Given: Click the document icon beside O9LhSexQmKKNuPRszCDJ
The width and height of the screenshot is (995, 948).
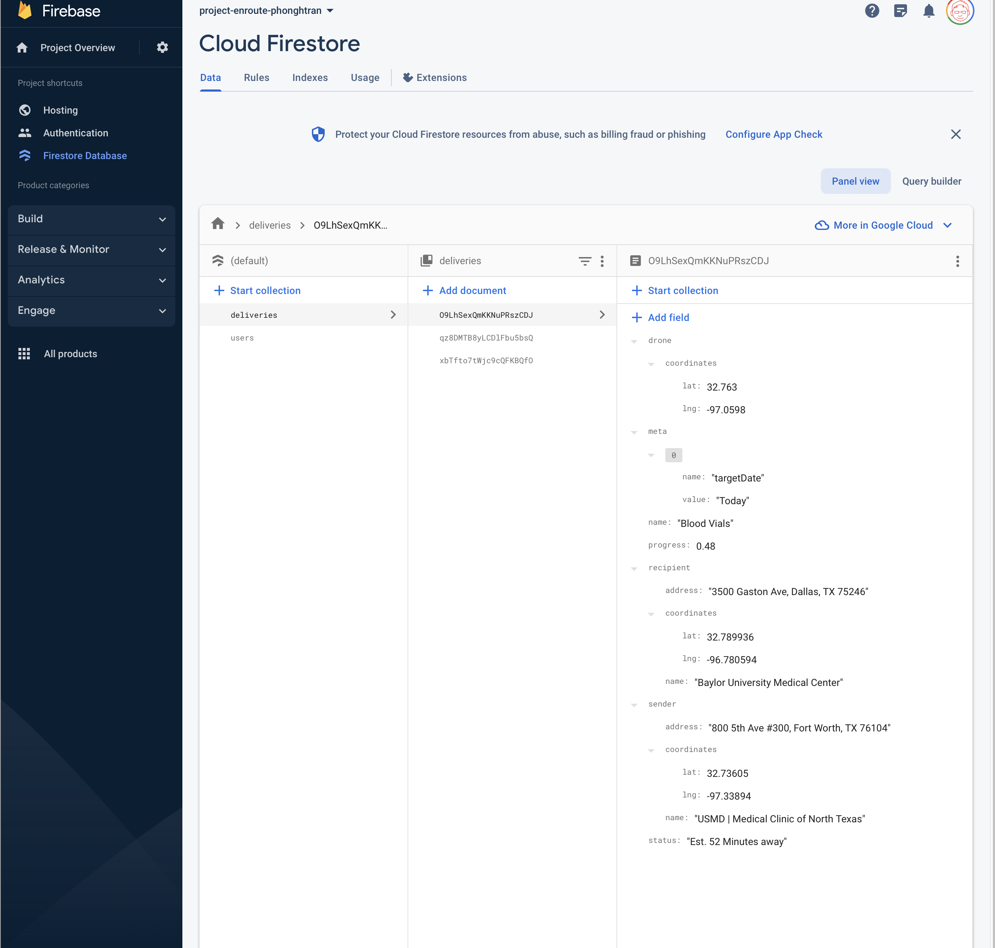Looking at the screenshot, I should pos(636,261).
